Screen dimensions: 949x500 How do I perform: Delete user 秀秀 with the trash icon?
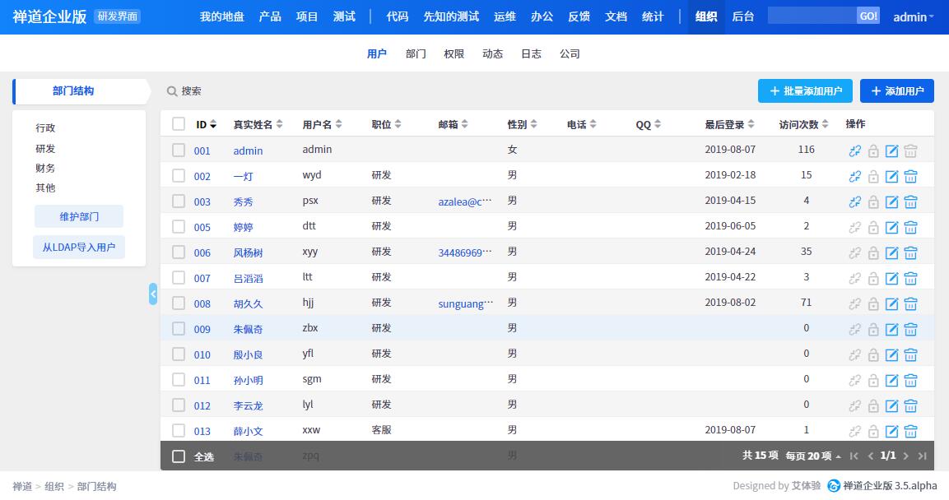tap(910, 201)
